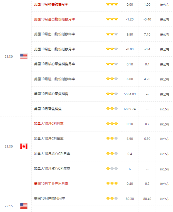The image size is (173, 212).
Task: Open the 美国10月核心零售销售月率 indicator
Action: [x=54, y=64]
